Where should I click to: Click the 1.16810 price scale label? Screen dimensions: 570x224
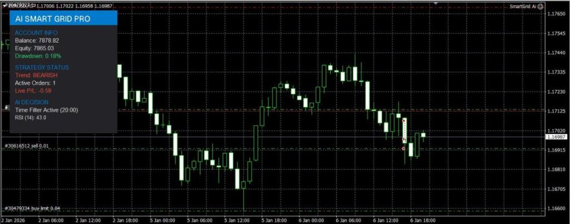(556, 169)
